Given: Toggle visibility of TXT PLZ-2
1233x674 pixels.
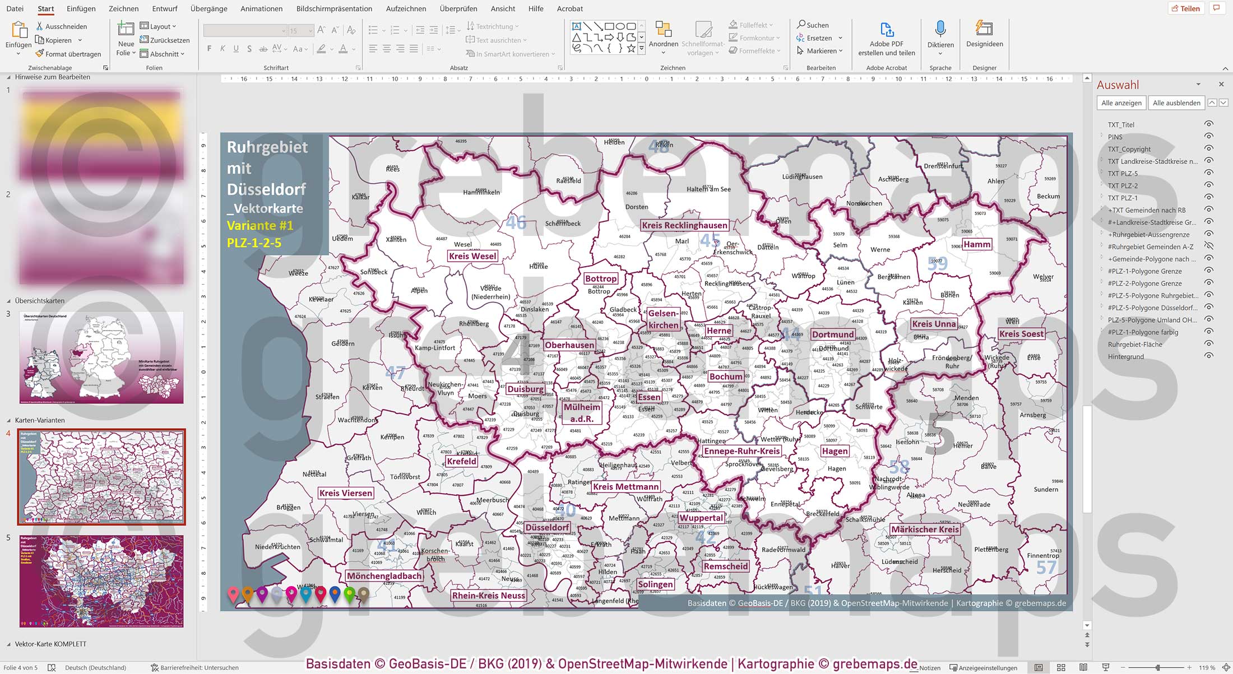Looking at the screenshot, I should tap(1209, 185).
